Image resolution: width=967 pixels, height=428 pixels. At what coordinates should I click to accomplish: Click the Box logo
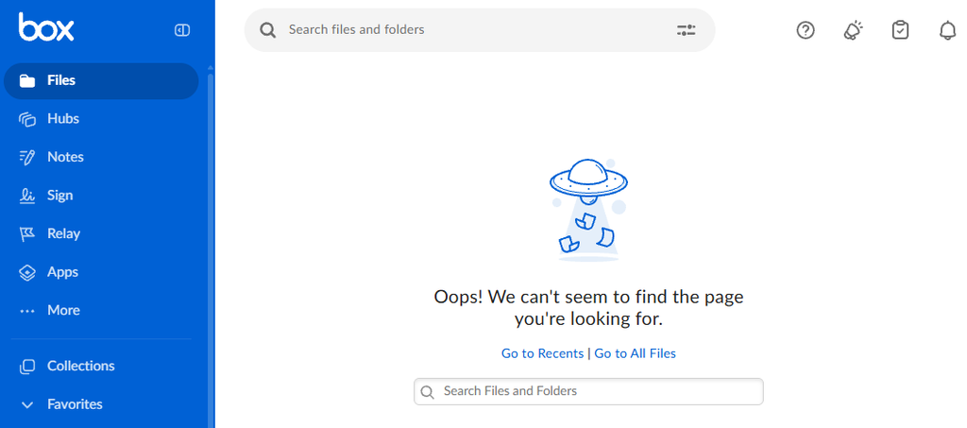[45, 29]
